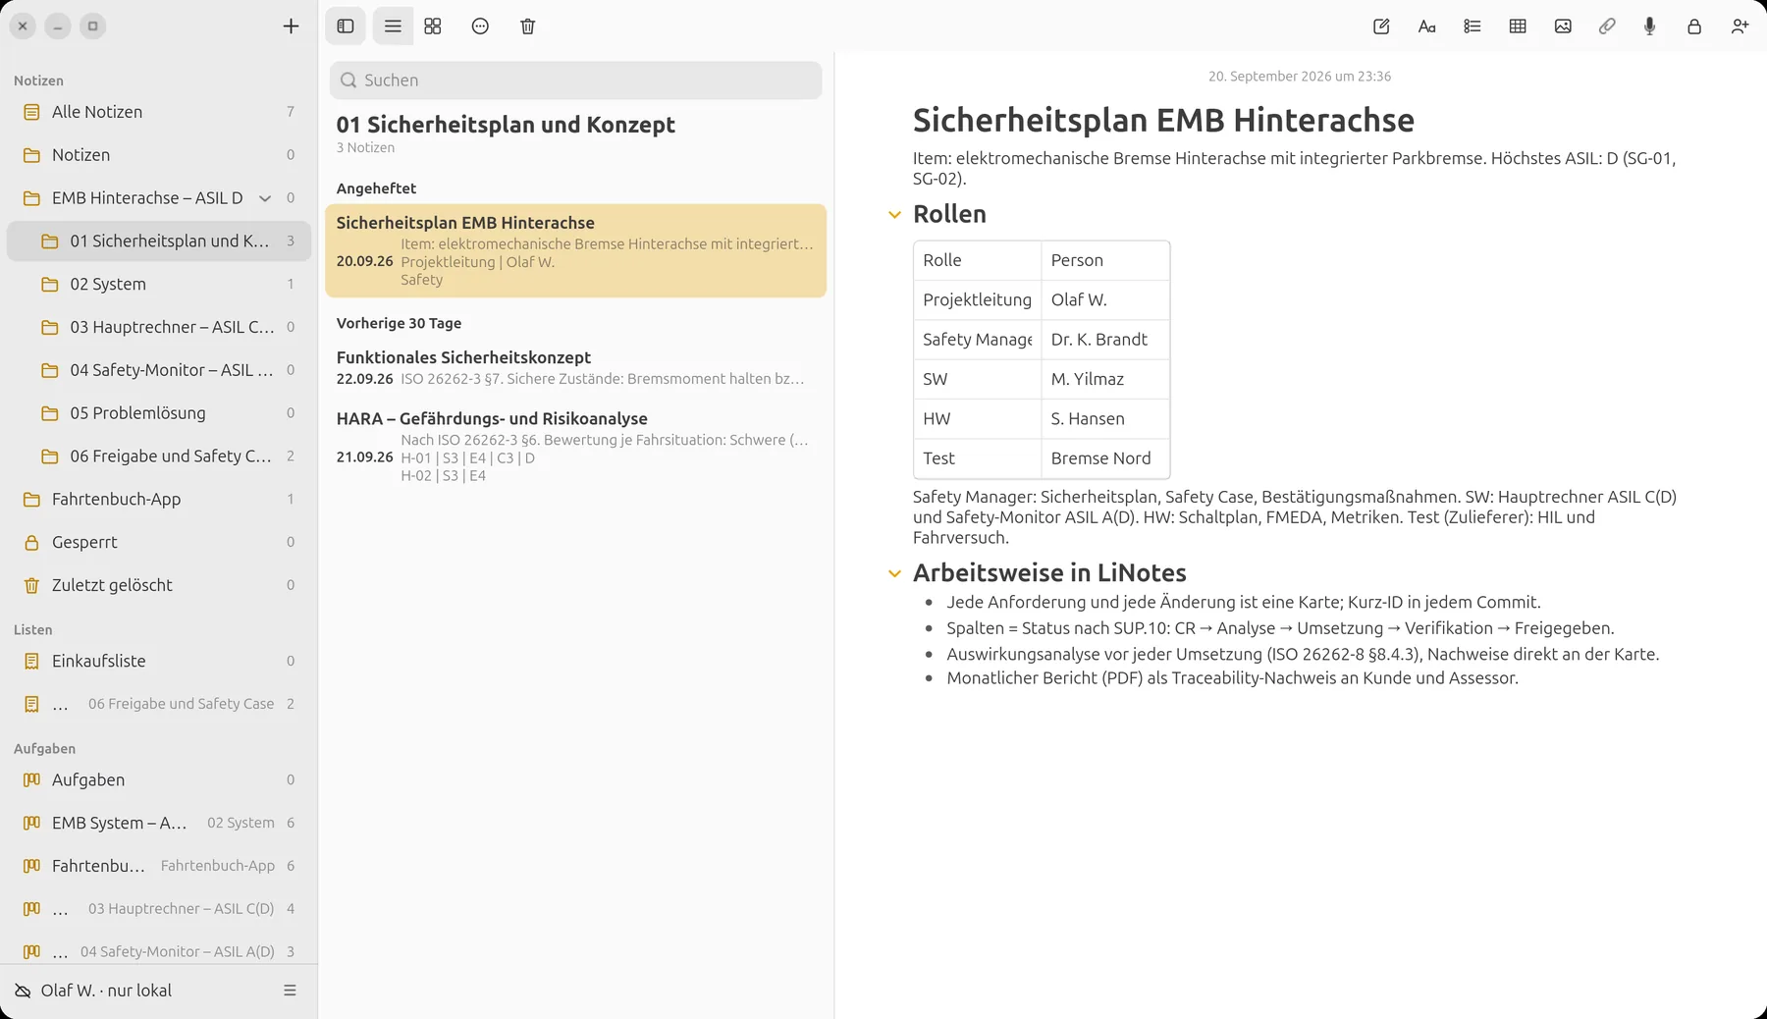This screenshot has height=1019, width=1767.
Task: Click the cloud-off sync status icon
Action: click(x=23, y=991)
